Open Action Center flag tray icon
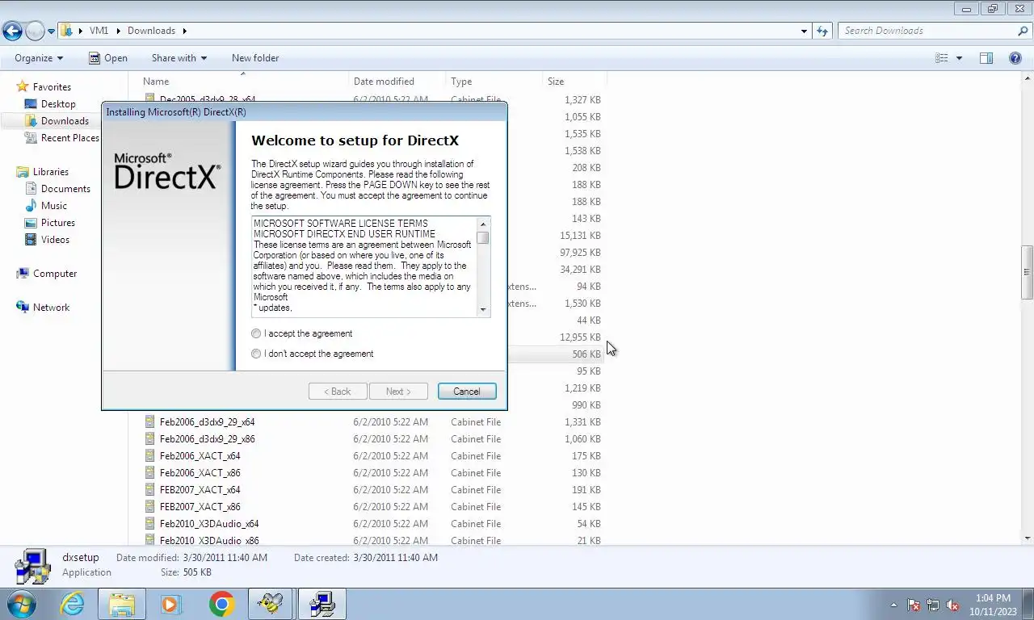Screen dimensions: 1034x620 tap(914, 605)
